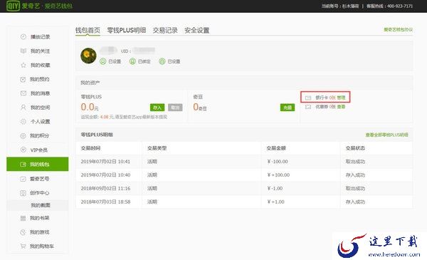Click the ¥+100.00 amount cell
This screenshot has width=427, height=260.
click(278, 175)
